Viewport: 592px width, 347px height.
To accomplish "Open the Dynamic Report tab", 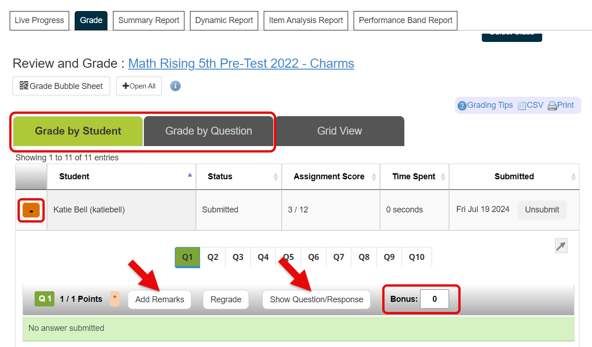I will click(224, 21).
